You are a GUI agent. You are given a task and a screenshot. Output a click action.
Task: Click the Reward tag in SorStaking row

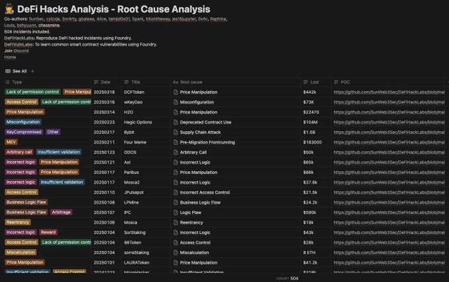tap(48, 233)
